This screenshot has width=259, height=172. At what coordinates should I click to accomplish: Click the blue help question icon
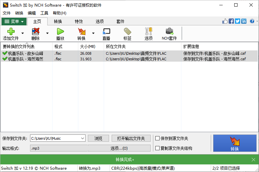click(252, 21)
